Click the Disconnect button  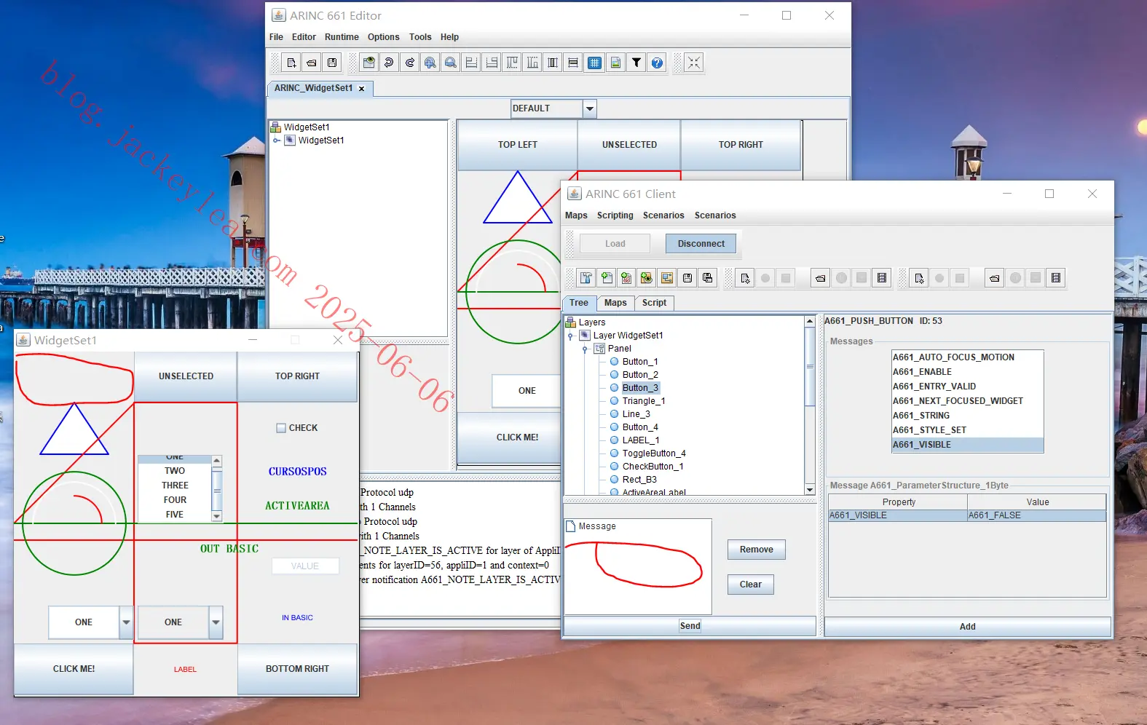pyautogui.click(x=701, y=244)
